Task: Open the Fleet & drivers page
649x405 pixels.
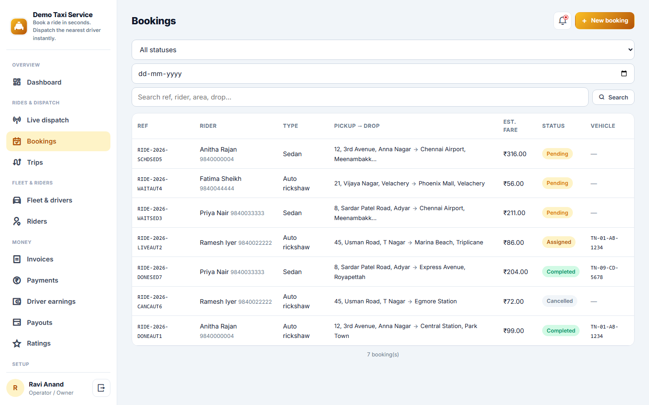Action: pyautogui.click(x=58, y=200)
